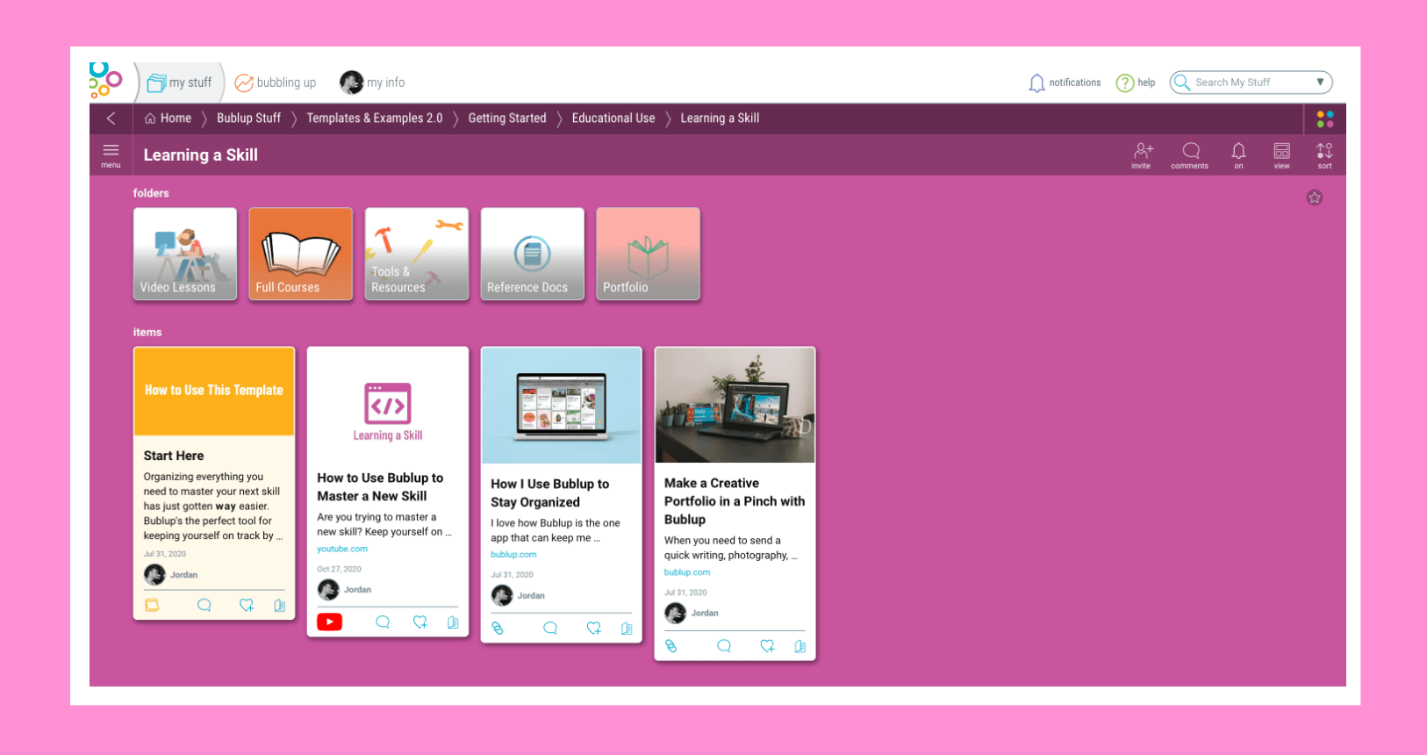Click note type icon on Start Here card
Screen dimensions: 1427x755
click(152, 605)
